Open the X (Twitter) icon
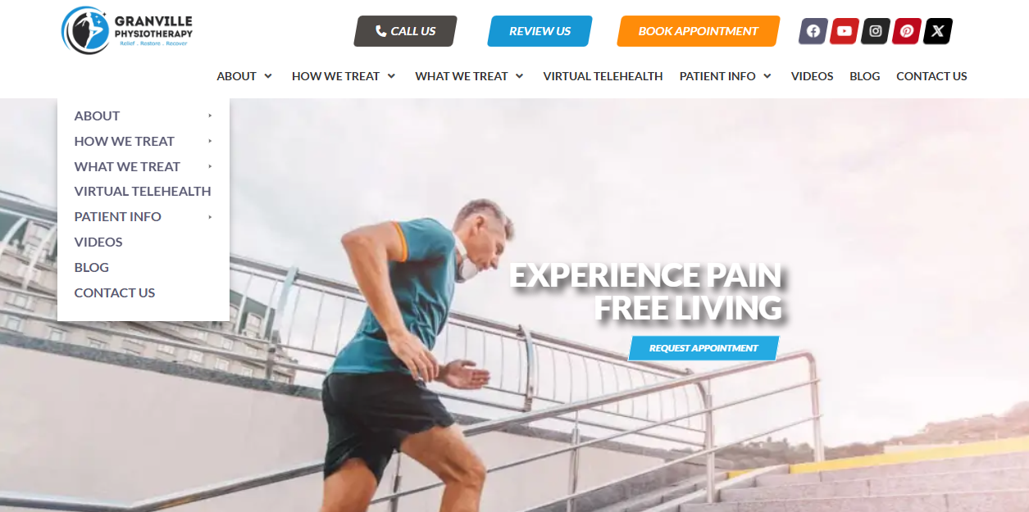This screenshot has height=512, width=1029. click(x=938, y=31)
